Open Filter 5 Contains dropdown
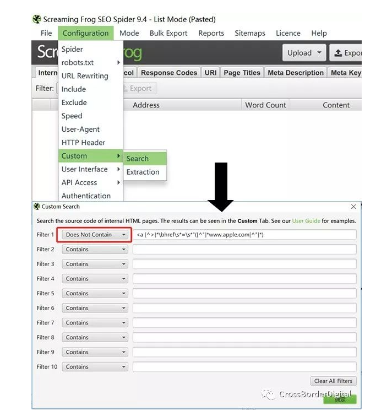Viewport: 392px width, 416px height. click(x=95, y=294)
